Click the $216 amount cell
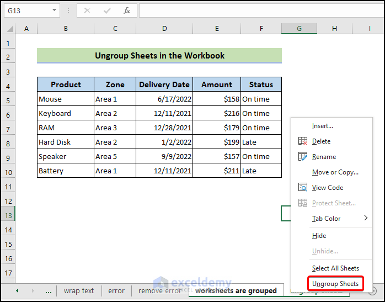 [217, 113]
